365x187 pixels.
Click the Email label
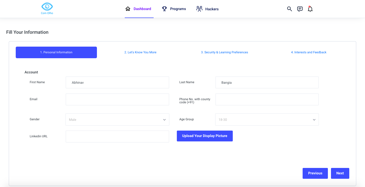point(34,99)
